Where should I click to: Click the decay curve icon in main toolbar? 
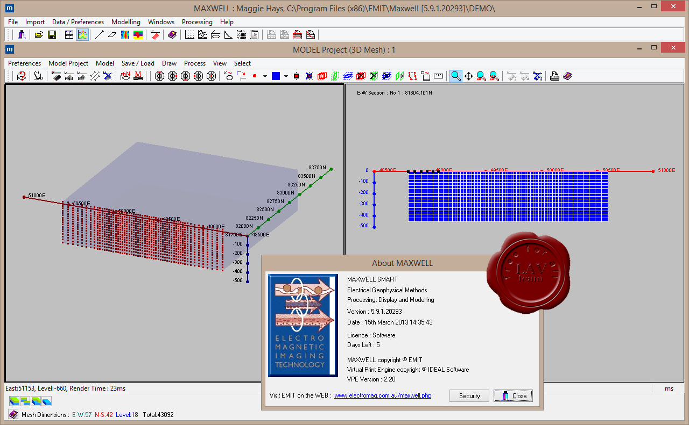(x=228, y=35)
